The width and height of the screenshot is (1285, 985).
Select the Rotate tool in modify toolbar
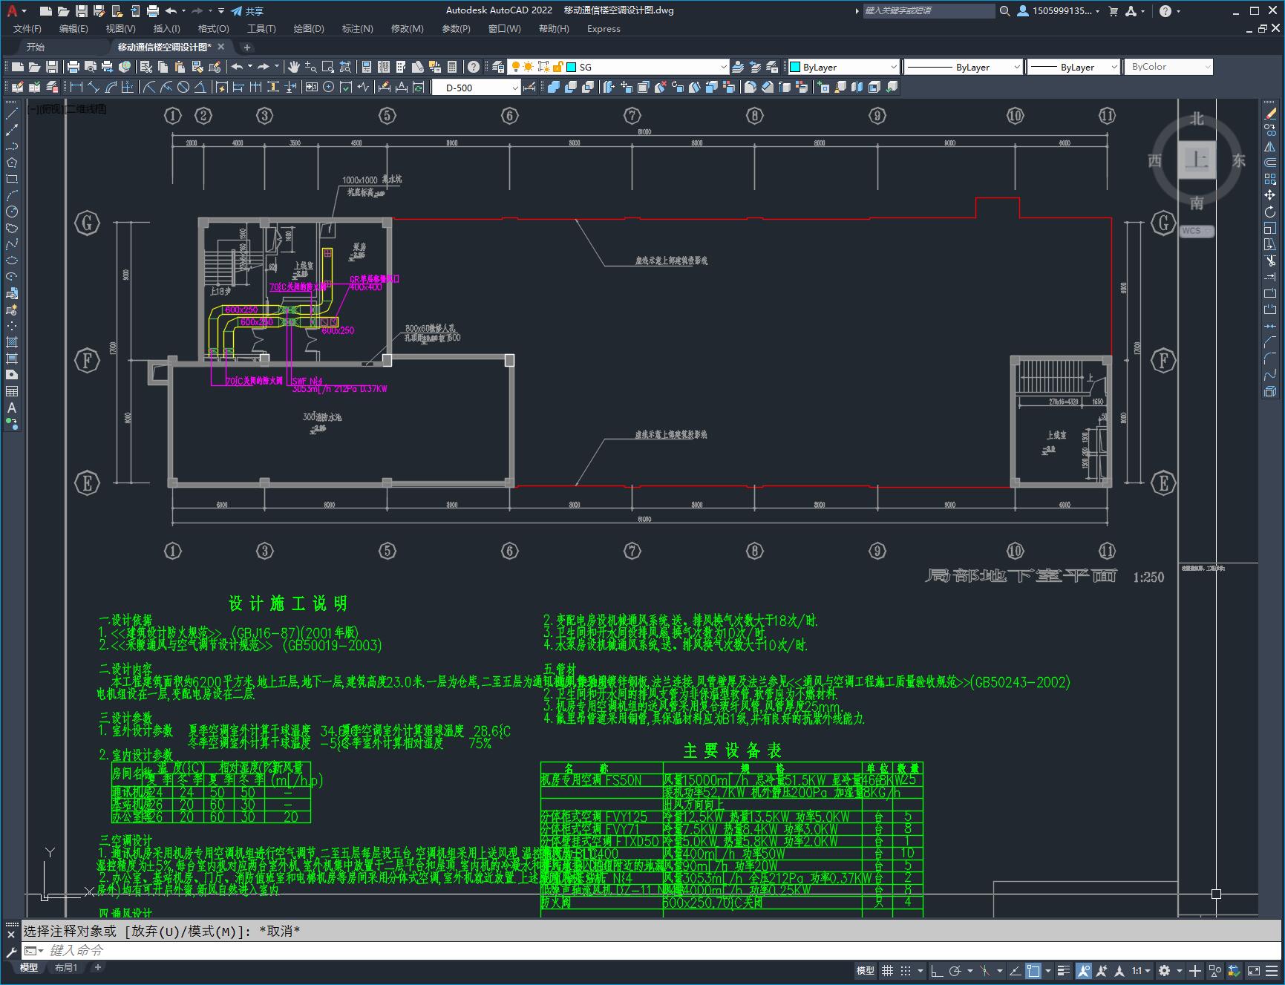click(1270, 212)
